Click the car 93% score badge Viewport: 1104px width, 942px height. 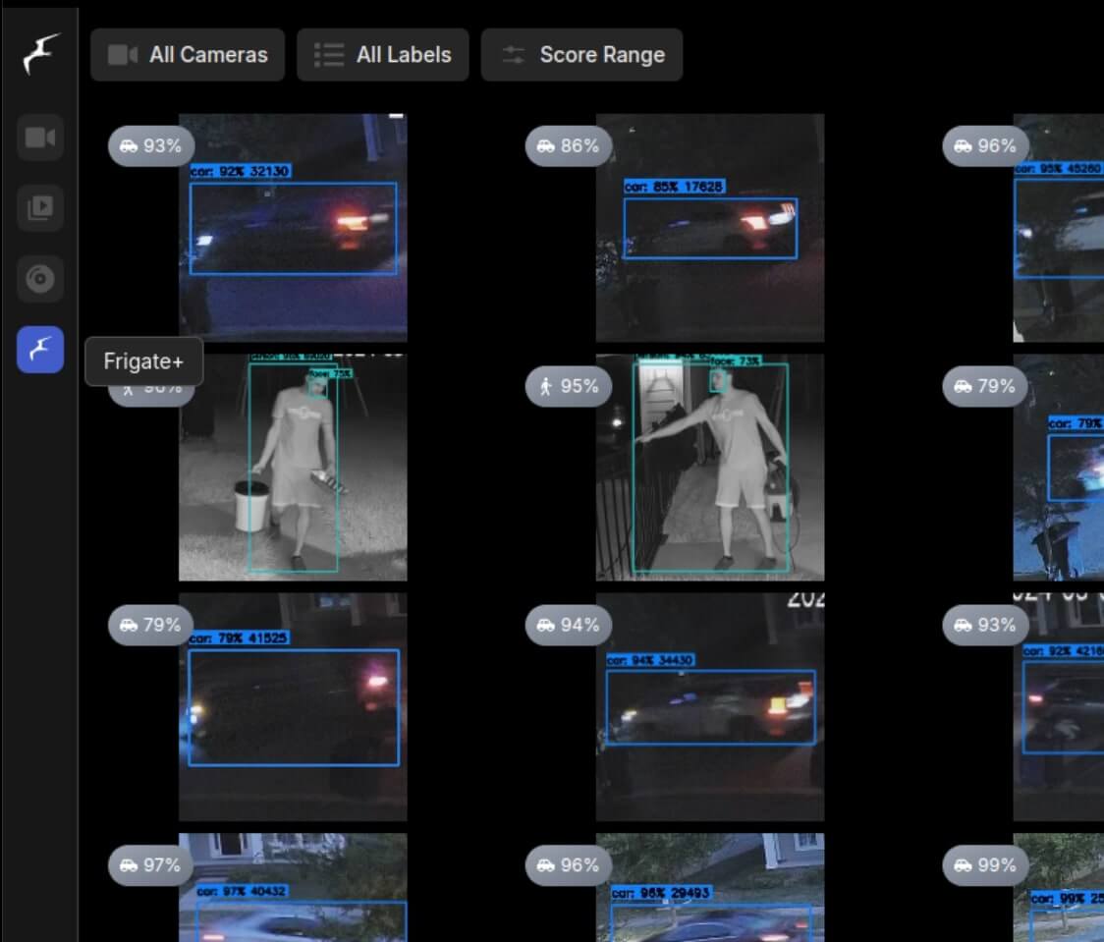click(x=151, y=146)
